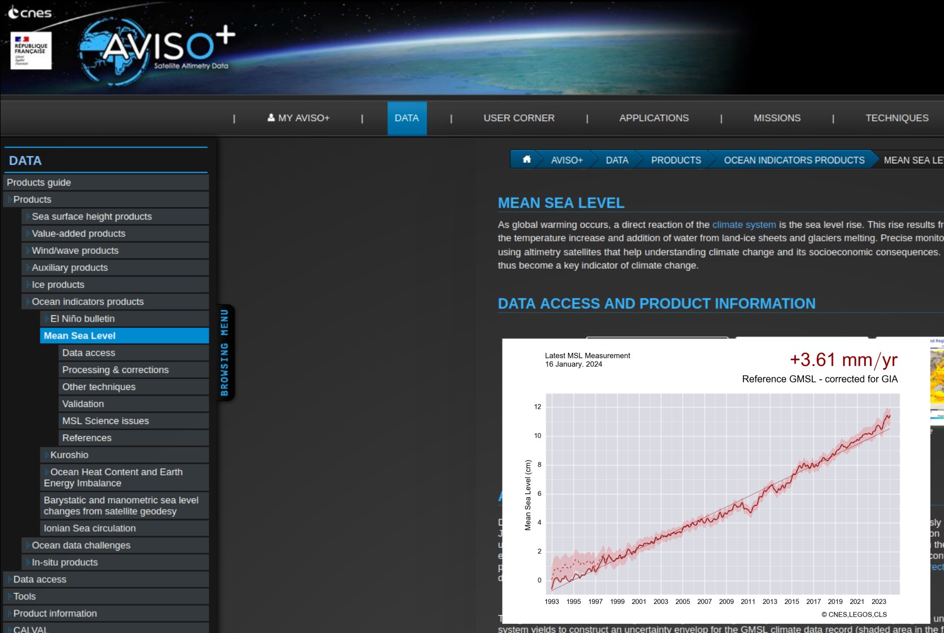Open References page
The image size is (944, 633).
pos(133,438)
